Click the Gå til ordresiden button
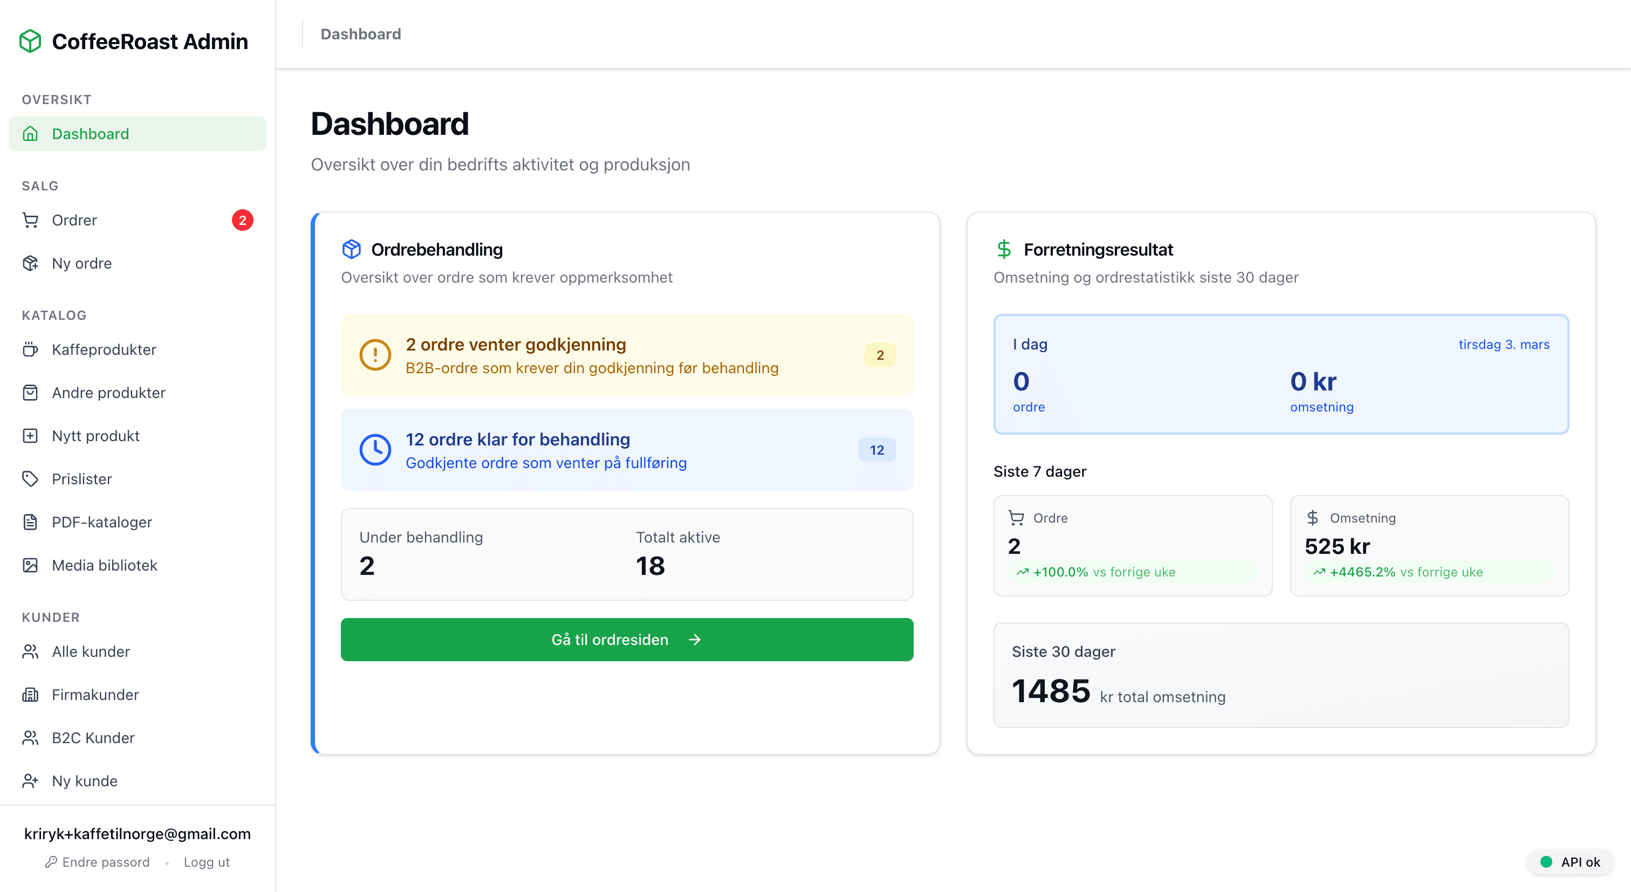The width and height of the screenshot is (1631, 892). 626,640
